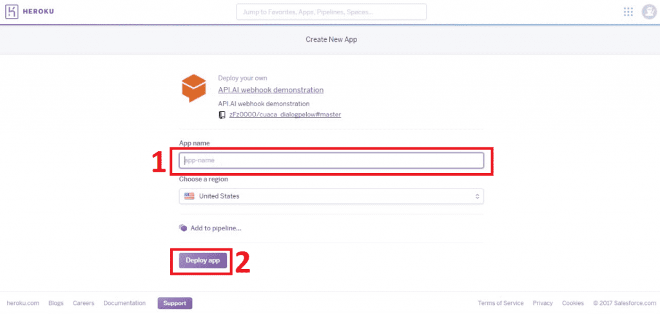The height and width of the screenshot is (314, 660).
Task: Click the Jump to Favorites search box
Action: coord(331,12)
